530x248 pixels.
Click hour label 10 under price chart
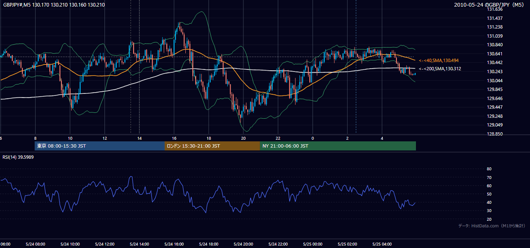point(70,138)
